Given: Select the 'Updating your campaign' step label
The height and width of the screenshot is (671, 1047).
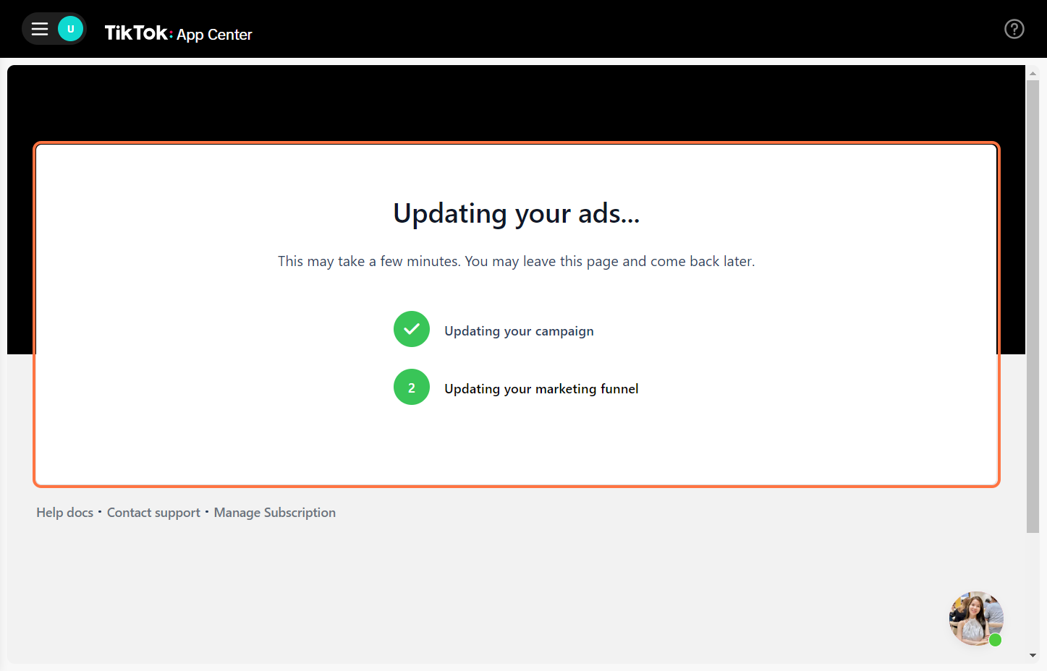Looking at the screenshot, I should (x=519, y=331).
